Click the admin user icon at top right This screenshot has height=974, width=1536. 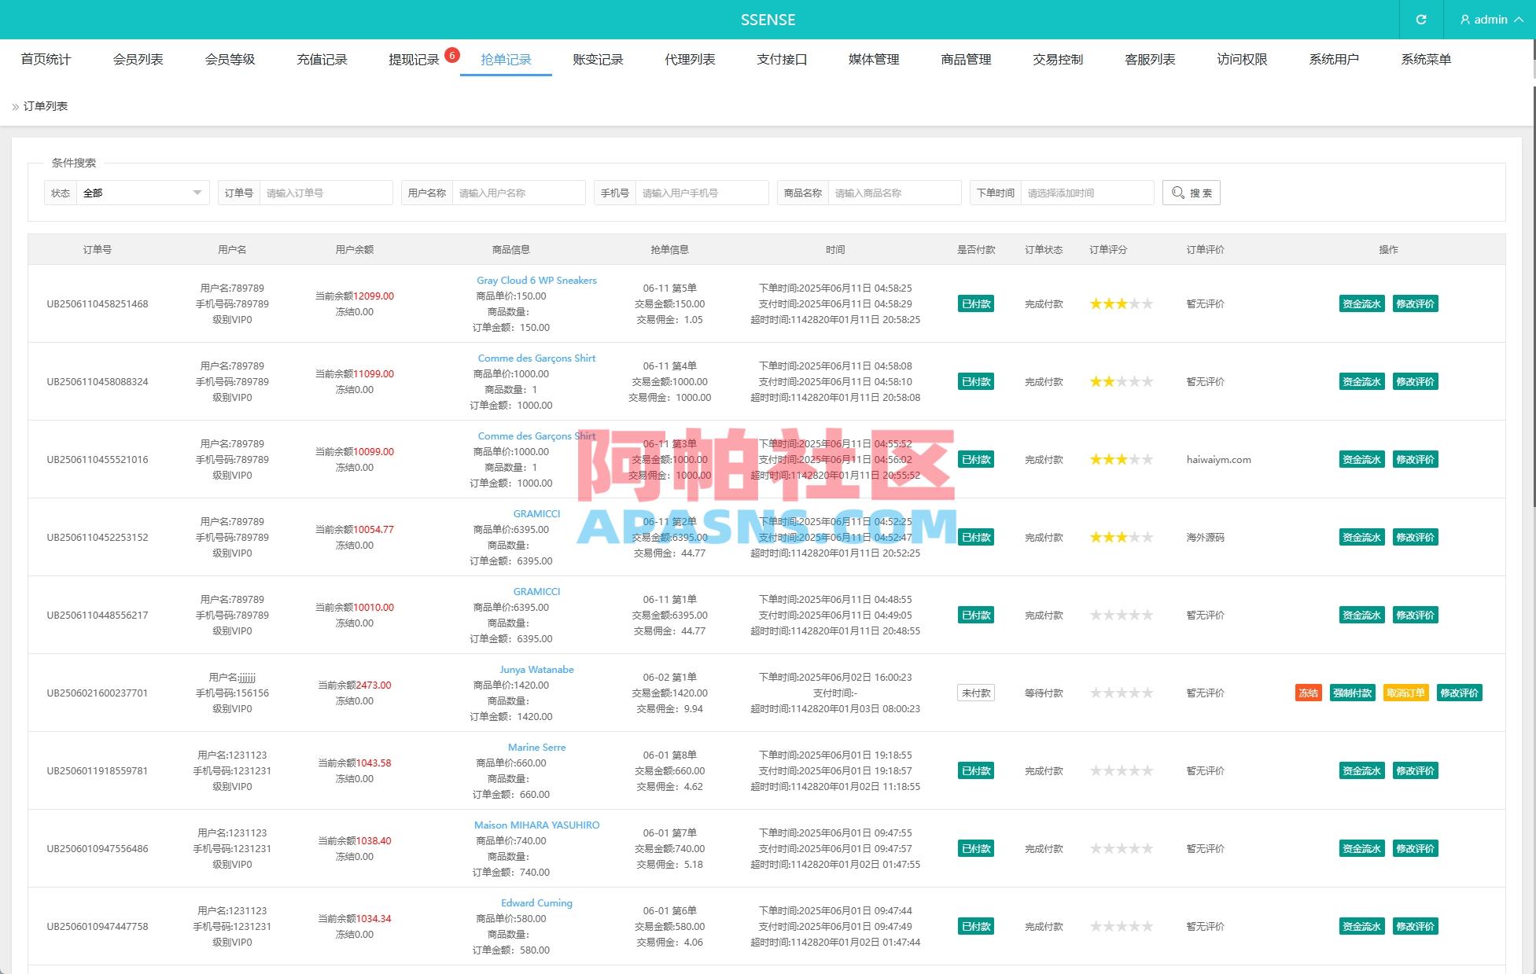[1464, 20]
